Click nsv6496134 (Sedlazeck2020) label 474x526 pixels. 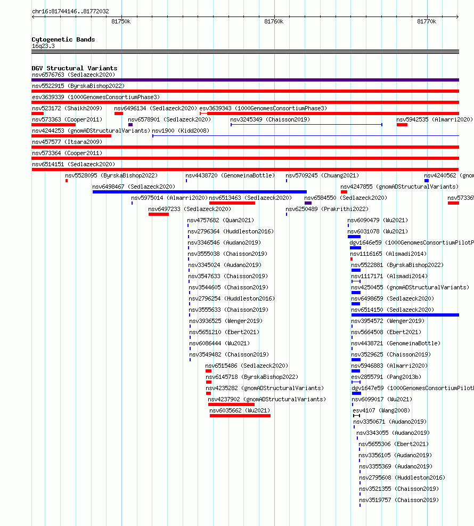click(156, 108)
